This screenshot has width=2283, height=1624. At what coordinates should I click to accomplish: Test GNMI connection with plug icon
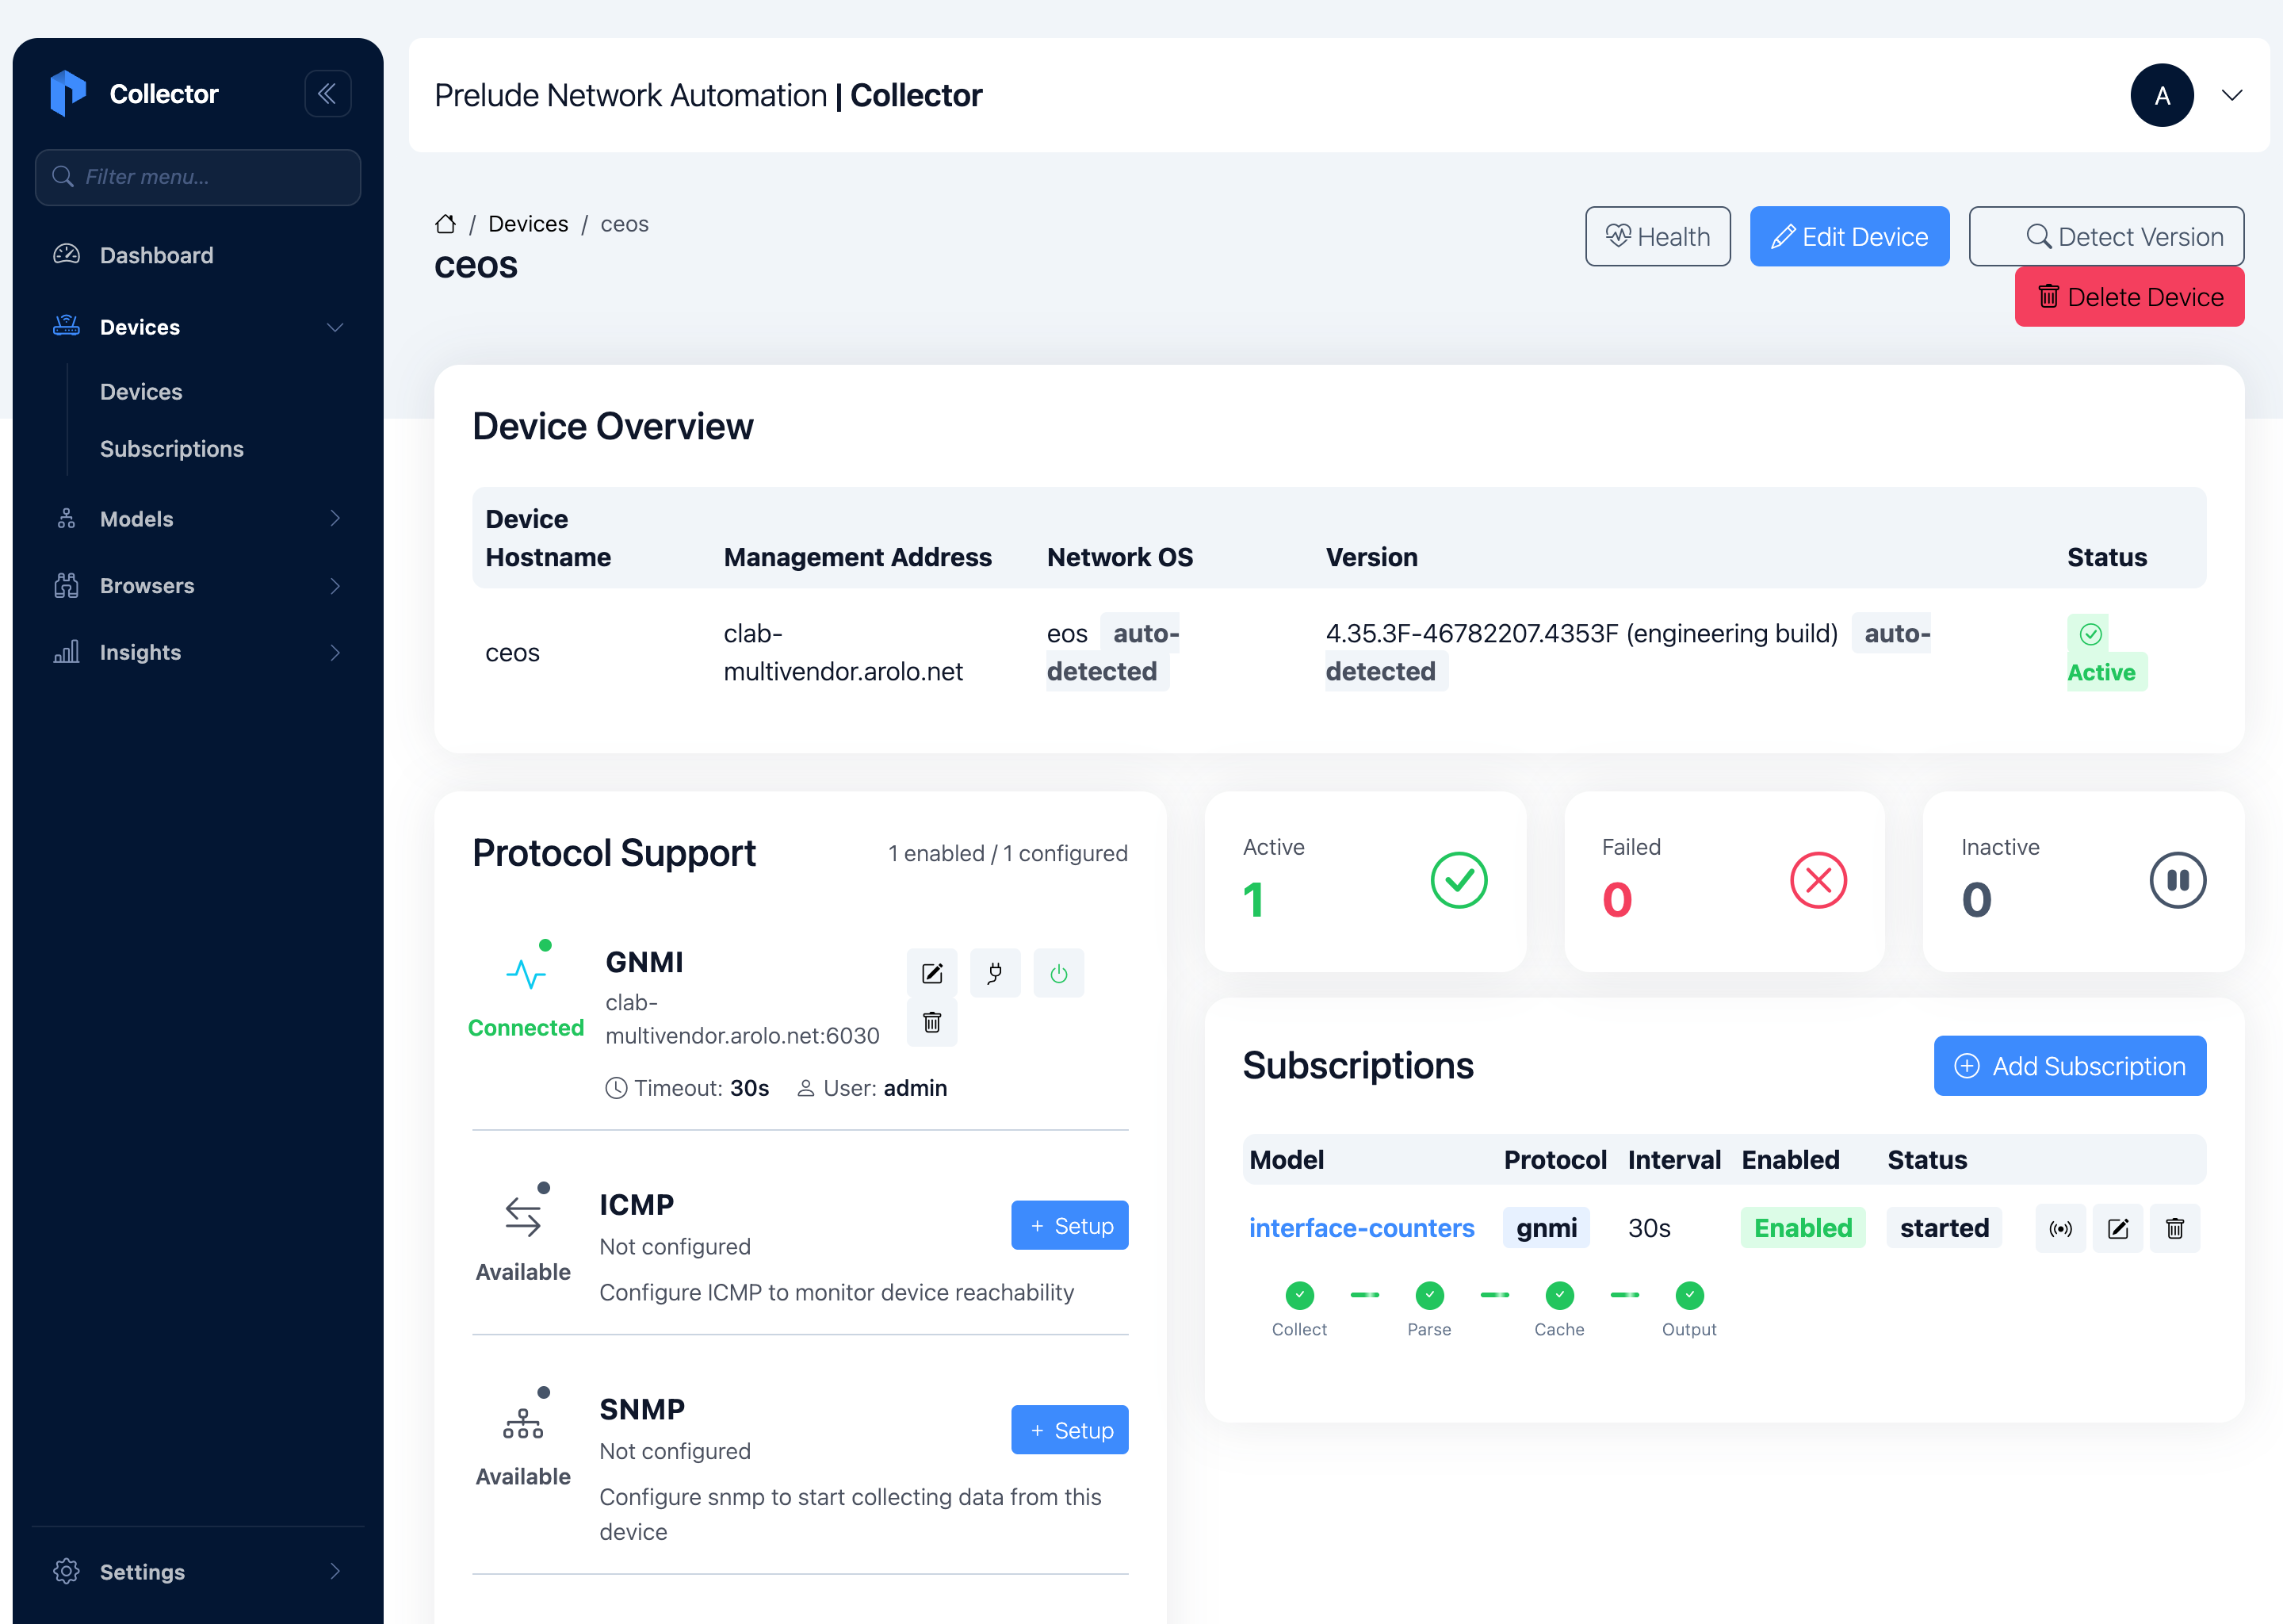[x=995, y=973]
